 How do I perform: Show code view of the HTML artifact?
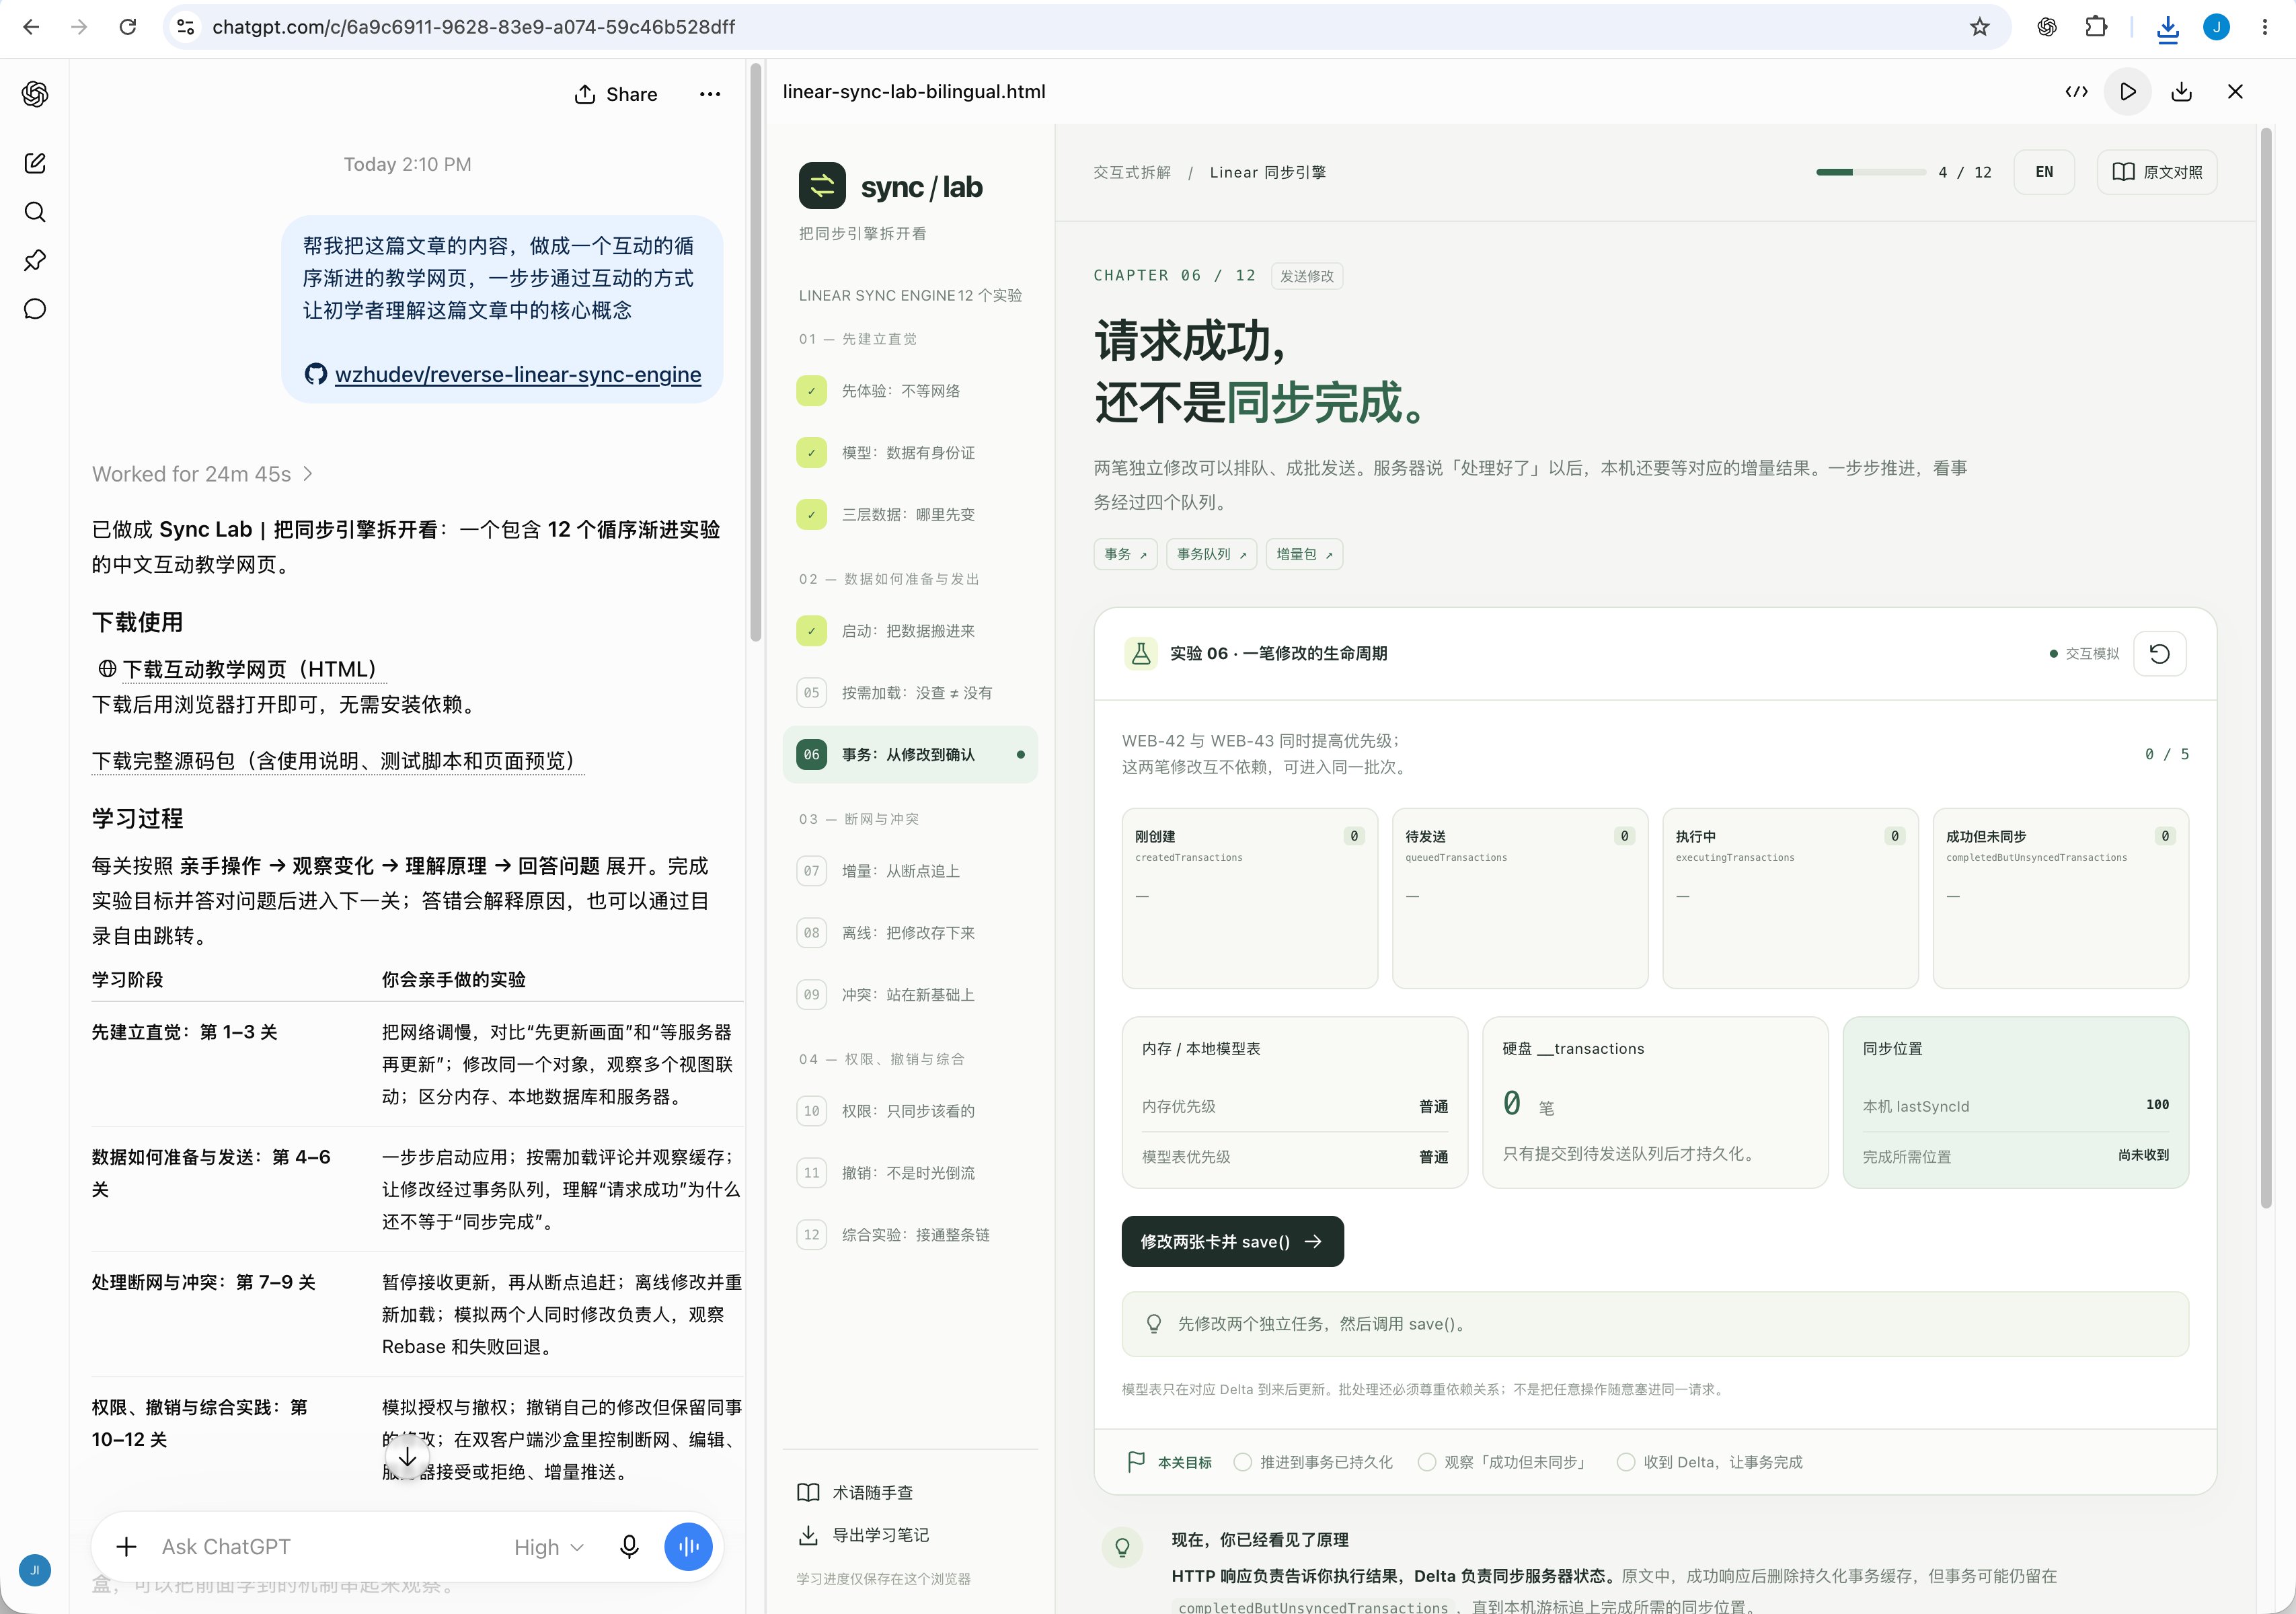pos(2076,92)
